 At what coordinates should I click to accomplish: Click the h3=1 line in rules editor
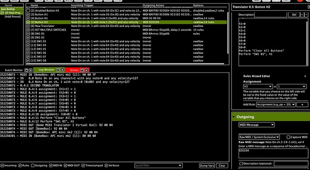242,31
